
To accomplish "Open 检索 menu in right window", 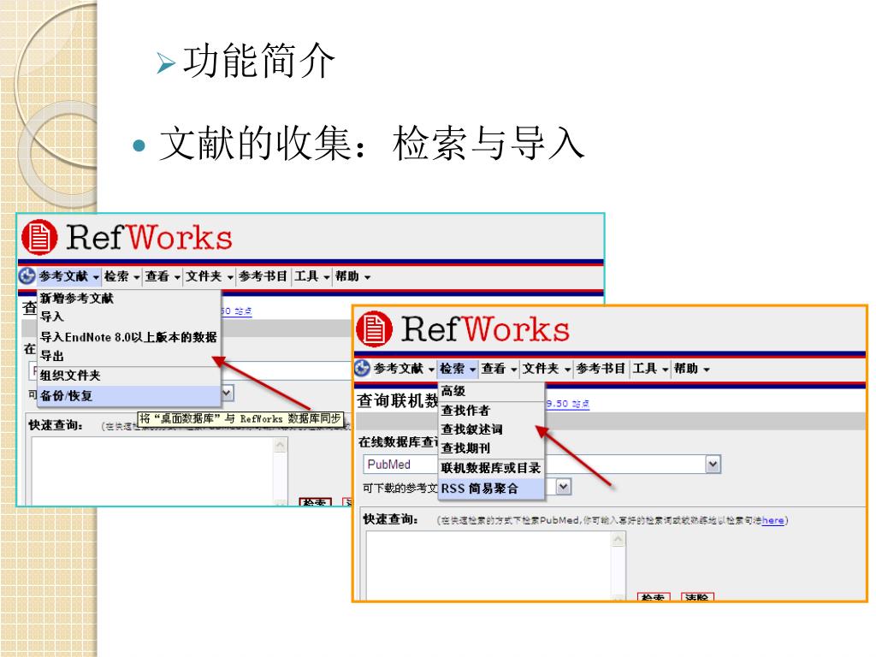I will click(x=458, y=369).
